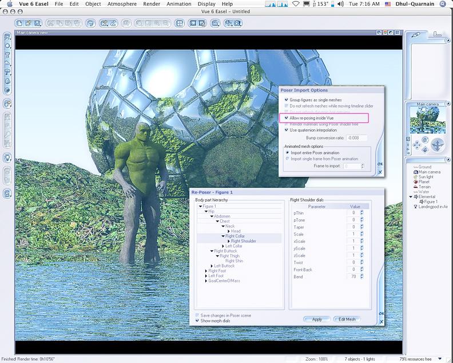Switch to the boot-shaped tab in the right panel
453x363 pixels.
[437, 34]
